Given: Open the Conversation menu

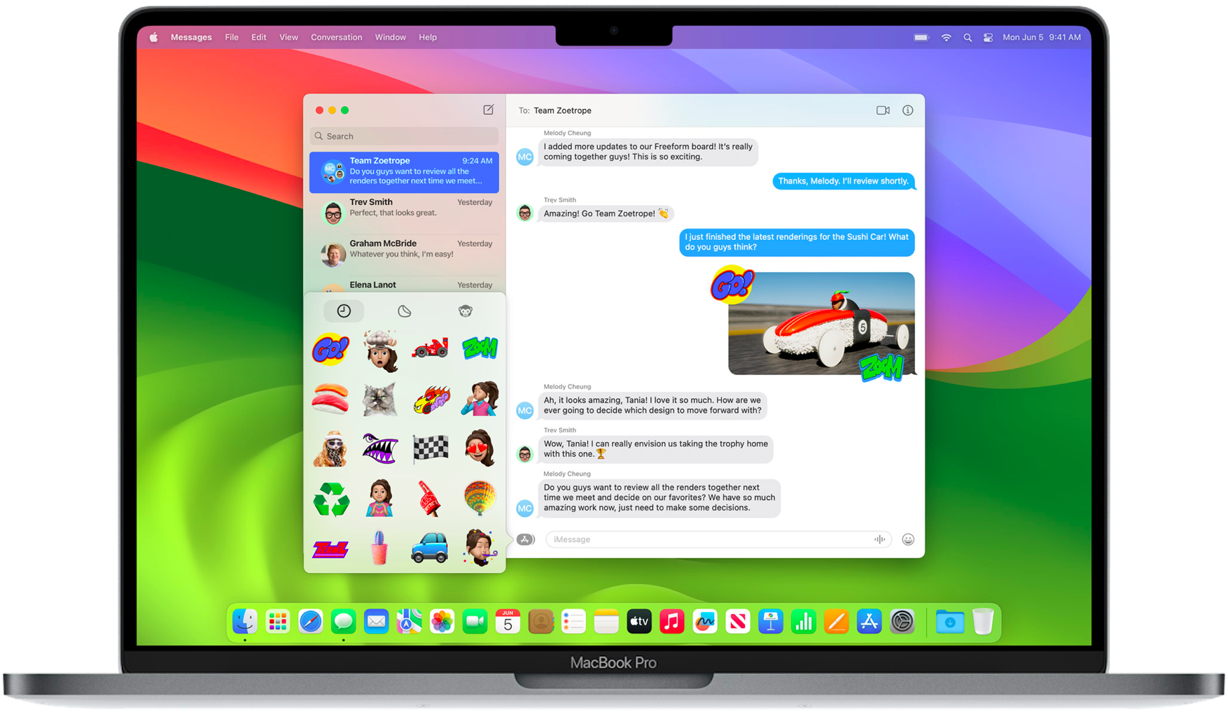Looking at the screenshot, I should (337, 38).
